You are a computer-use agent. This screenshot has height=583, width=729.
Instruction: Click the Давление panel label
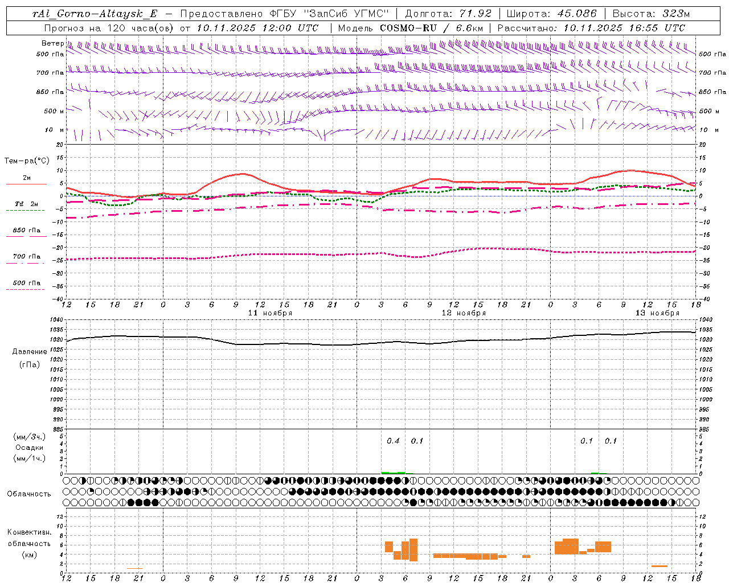click(x=30, y=351)
